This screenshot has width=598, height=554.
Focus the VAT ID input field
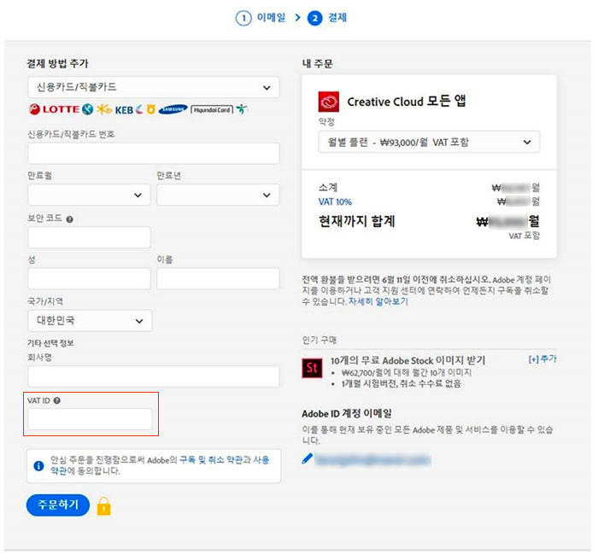(90, 419)
